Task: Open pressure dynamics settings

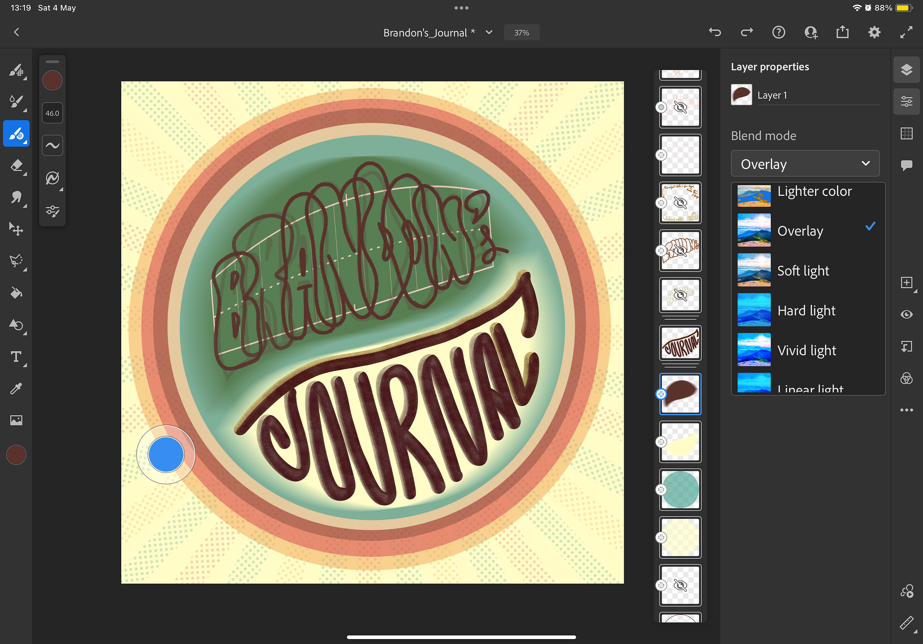Action: click(x=52, y=178)
